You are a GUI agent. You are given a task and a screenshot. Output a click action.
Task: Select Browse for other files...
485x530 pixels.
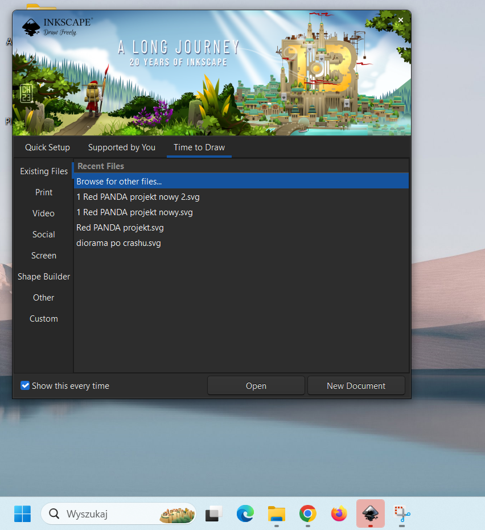241,182
